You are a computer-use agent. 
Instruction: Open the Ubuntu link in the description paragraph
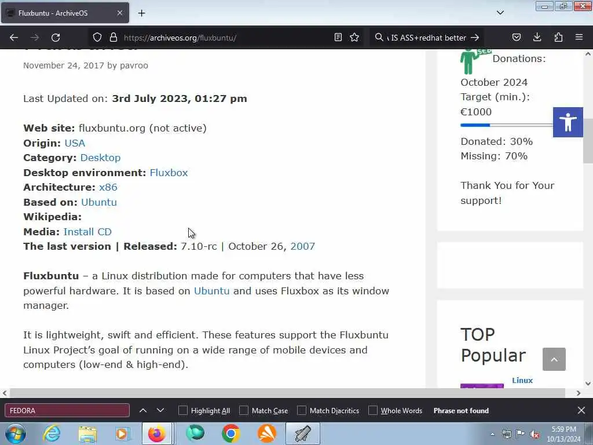click(212, 291)
